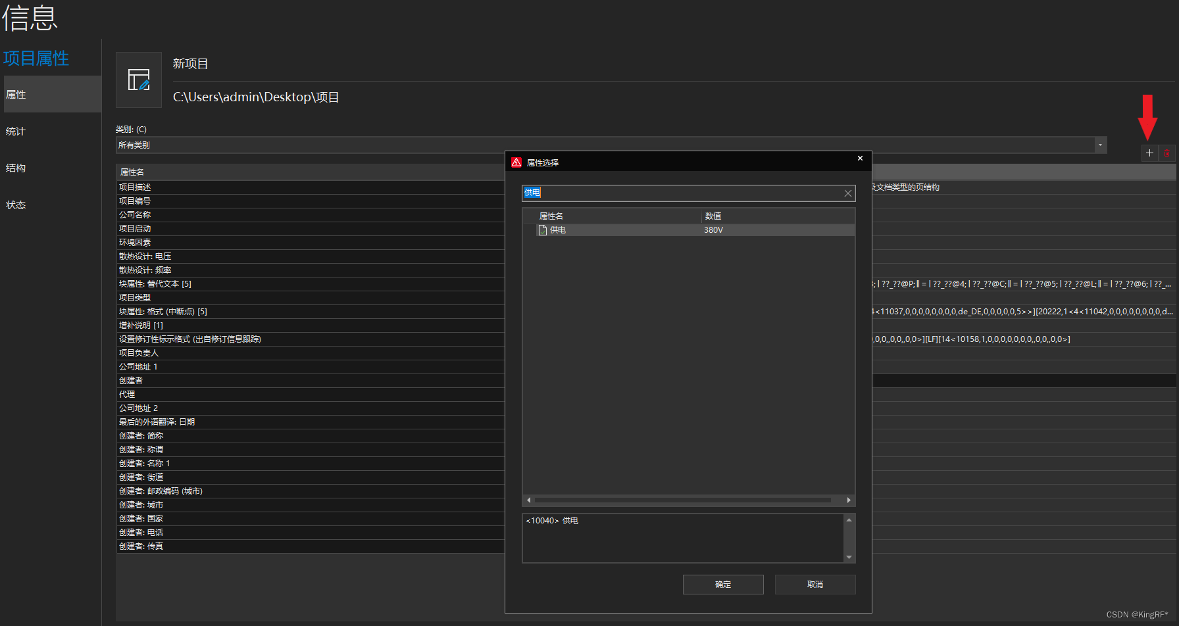
Task: Confirm with the 确定 button
Action: [x=723, y=585]
